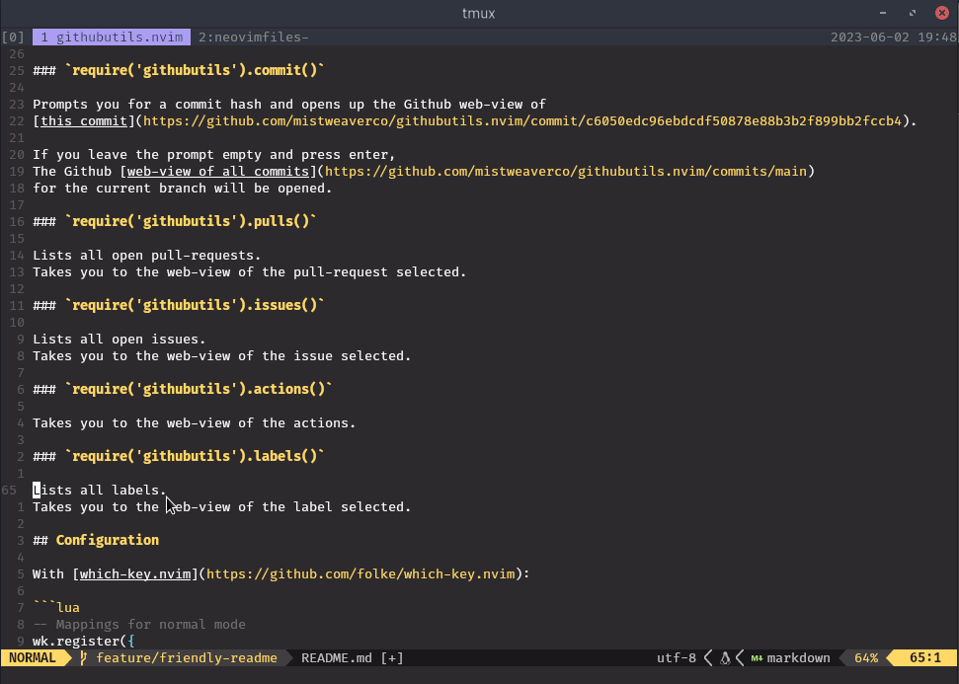The width and height of the screenshot is (959, 684).
Task: Click line 'Takes you to the web-view of the actions.'
Action: [x=194, y=423]
